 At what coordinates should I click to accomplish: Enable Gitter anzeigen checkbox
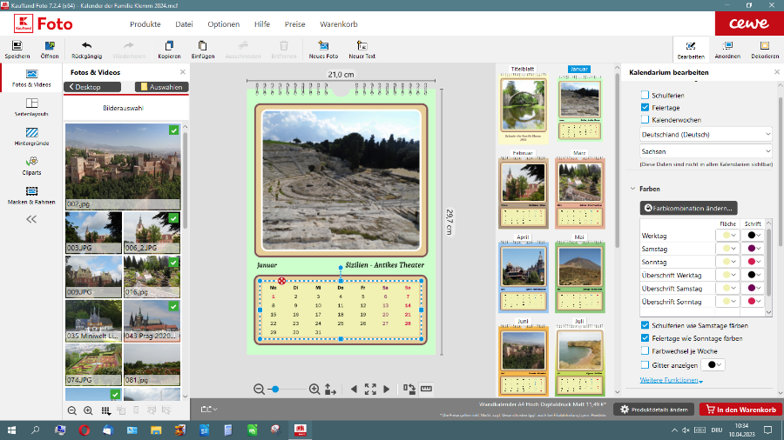pyautogui.click(x=645, y=364)
